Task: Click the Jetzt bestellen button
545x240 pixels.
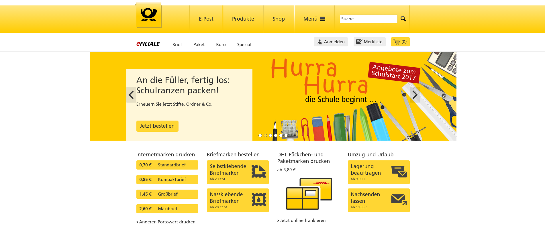Action: [x=157, y=126]
